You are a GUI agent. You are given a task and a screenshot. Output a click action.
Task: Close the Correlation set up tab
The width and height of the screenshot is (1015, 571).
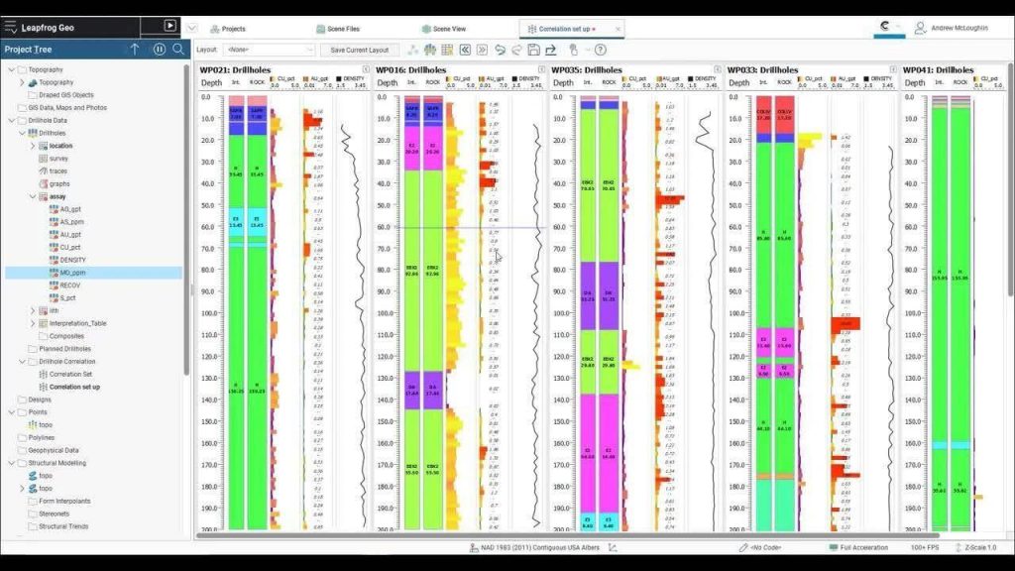594,29
